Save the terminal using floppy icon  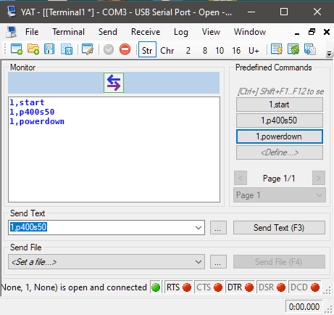click(49, 49)
